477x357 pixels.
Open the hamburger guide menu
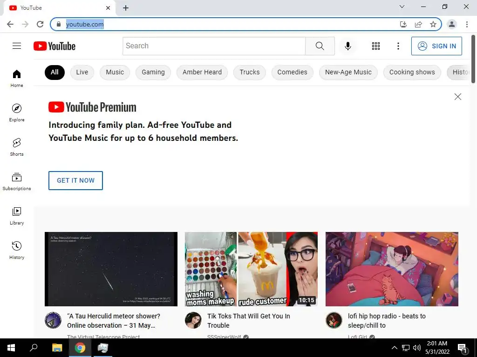click(x=17, y=46)
